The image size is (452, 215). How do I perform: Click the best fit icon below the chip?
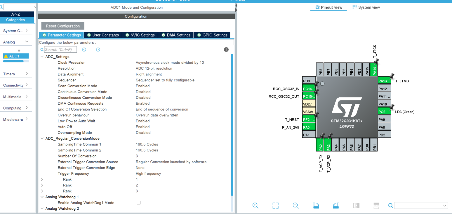click(275, 205)
